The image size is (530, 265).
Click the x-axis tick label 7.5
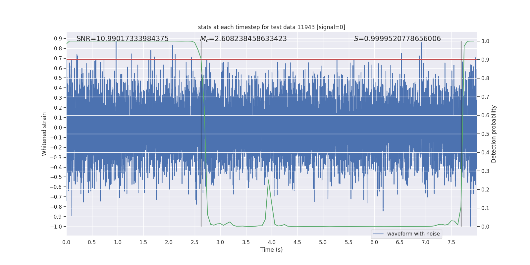coord(451,242)
